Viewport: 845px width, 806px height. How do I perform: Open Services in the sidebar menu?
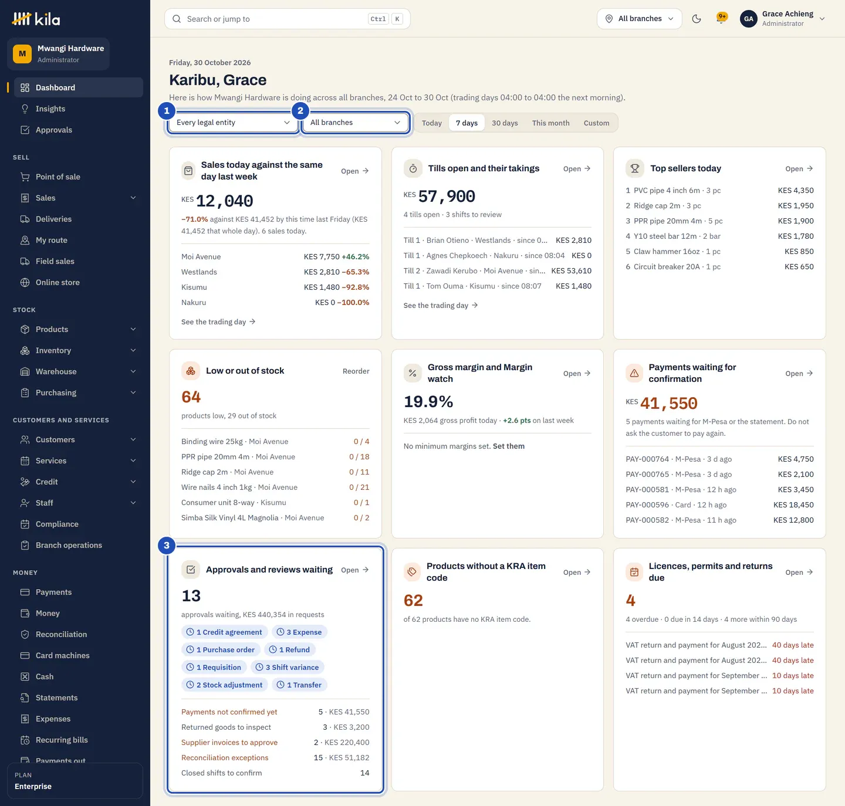click(x=79, y=460)
